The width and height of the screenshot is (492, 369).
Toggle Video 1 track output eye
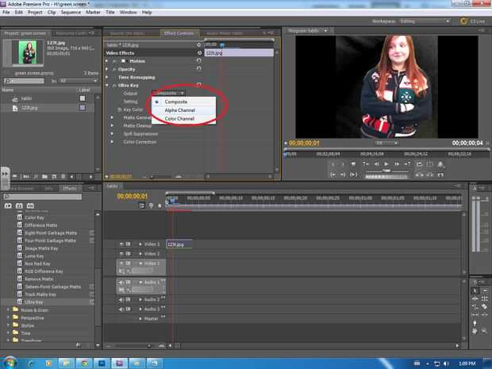(121, 263)
